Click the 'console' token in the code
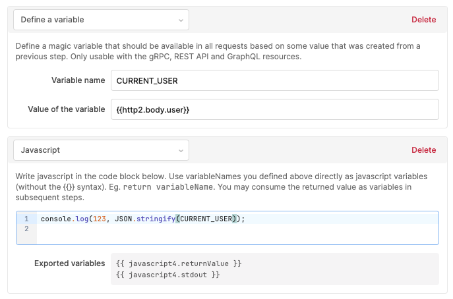This screenshot has height=299, width=453. 56,219
